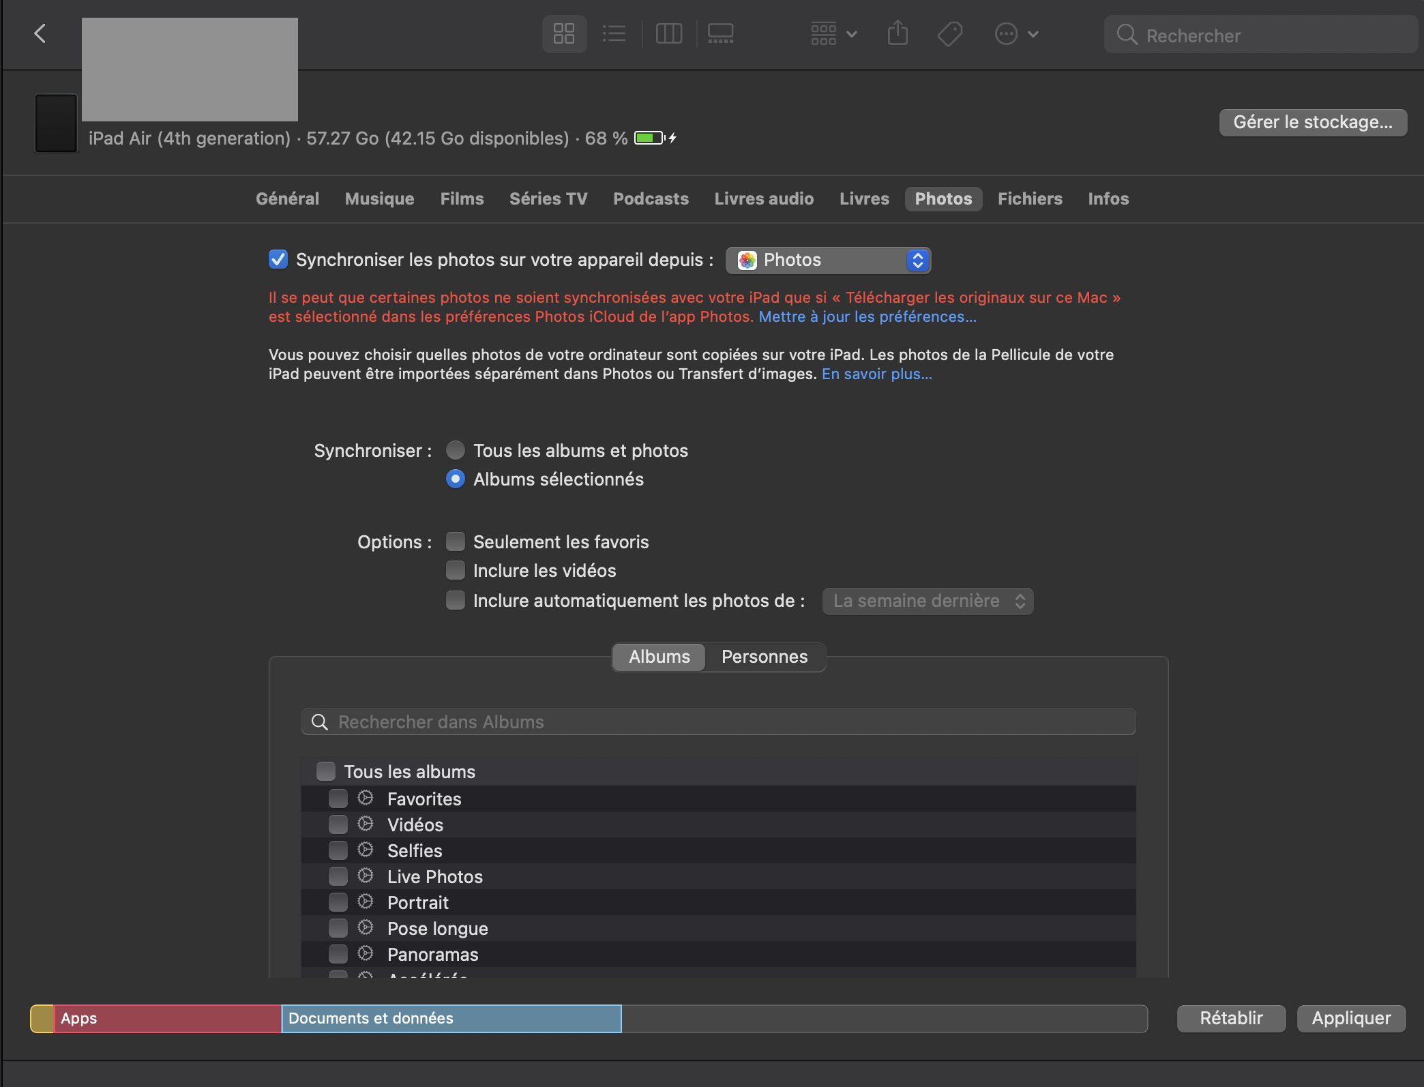This screenshot has width=1424, height=1087.
Task: Expand the more actions ellipsis menu
Action: [1016, 33]
